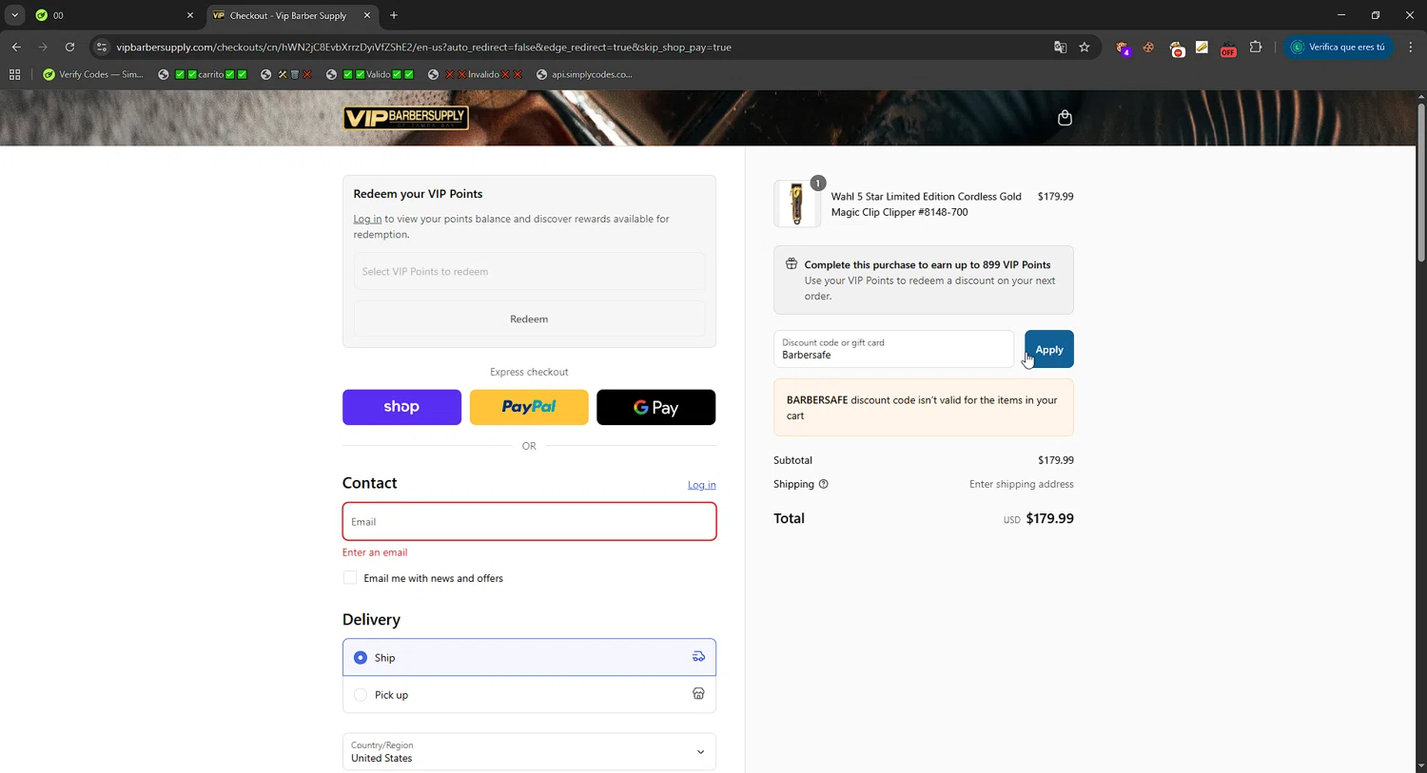Click the Enter shipping address text
Image resolution: width=1427 pixels, height=773 pixels.
pos(1021,484)
